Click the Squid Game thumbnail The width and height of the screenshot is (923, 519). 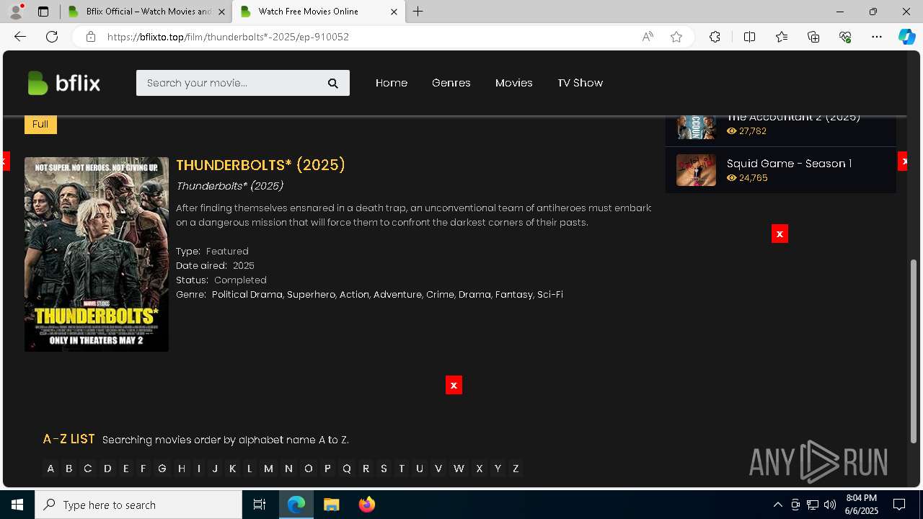696,170
